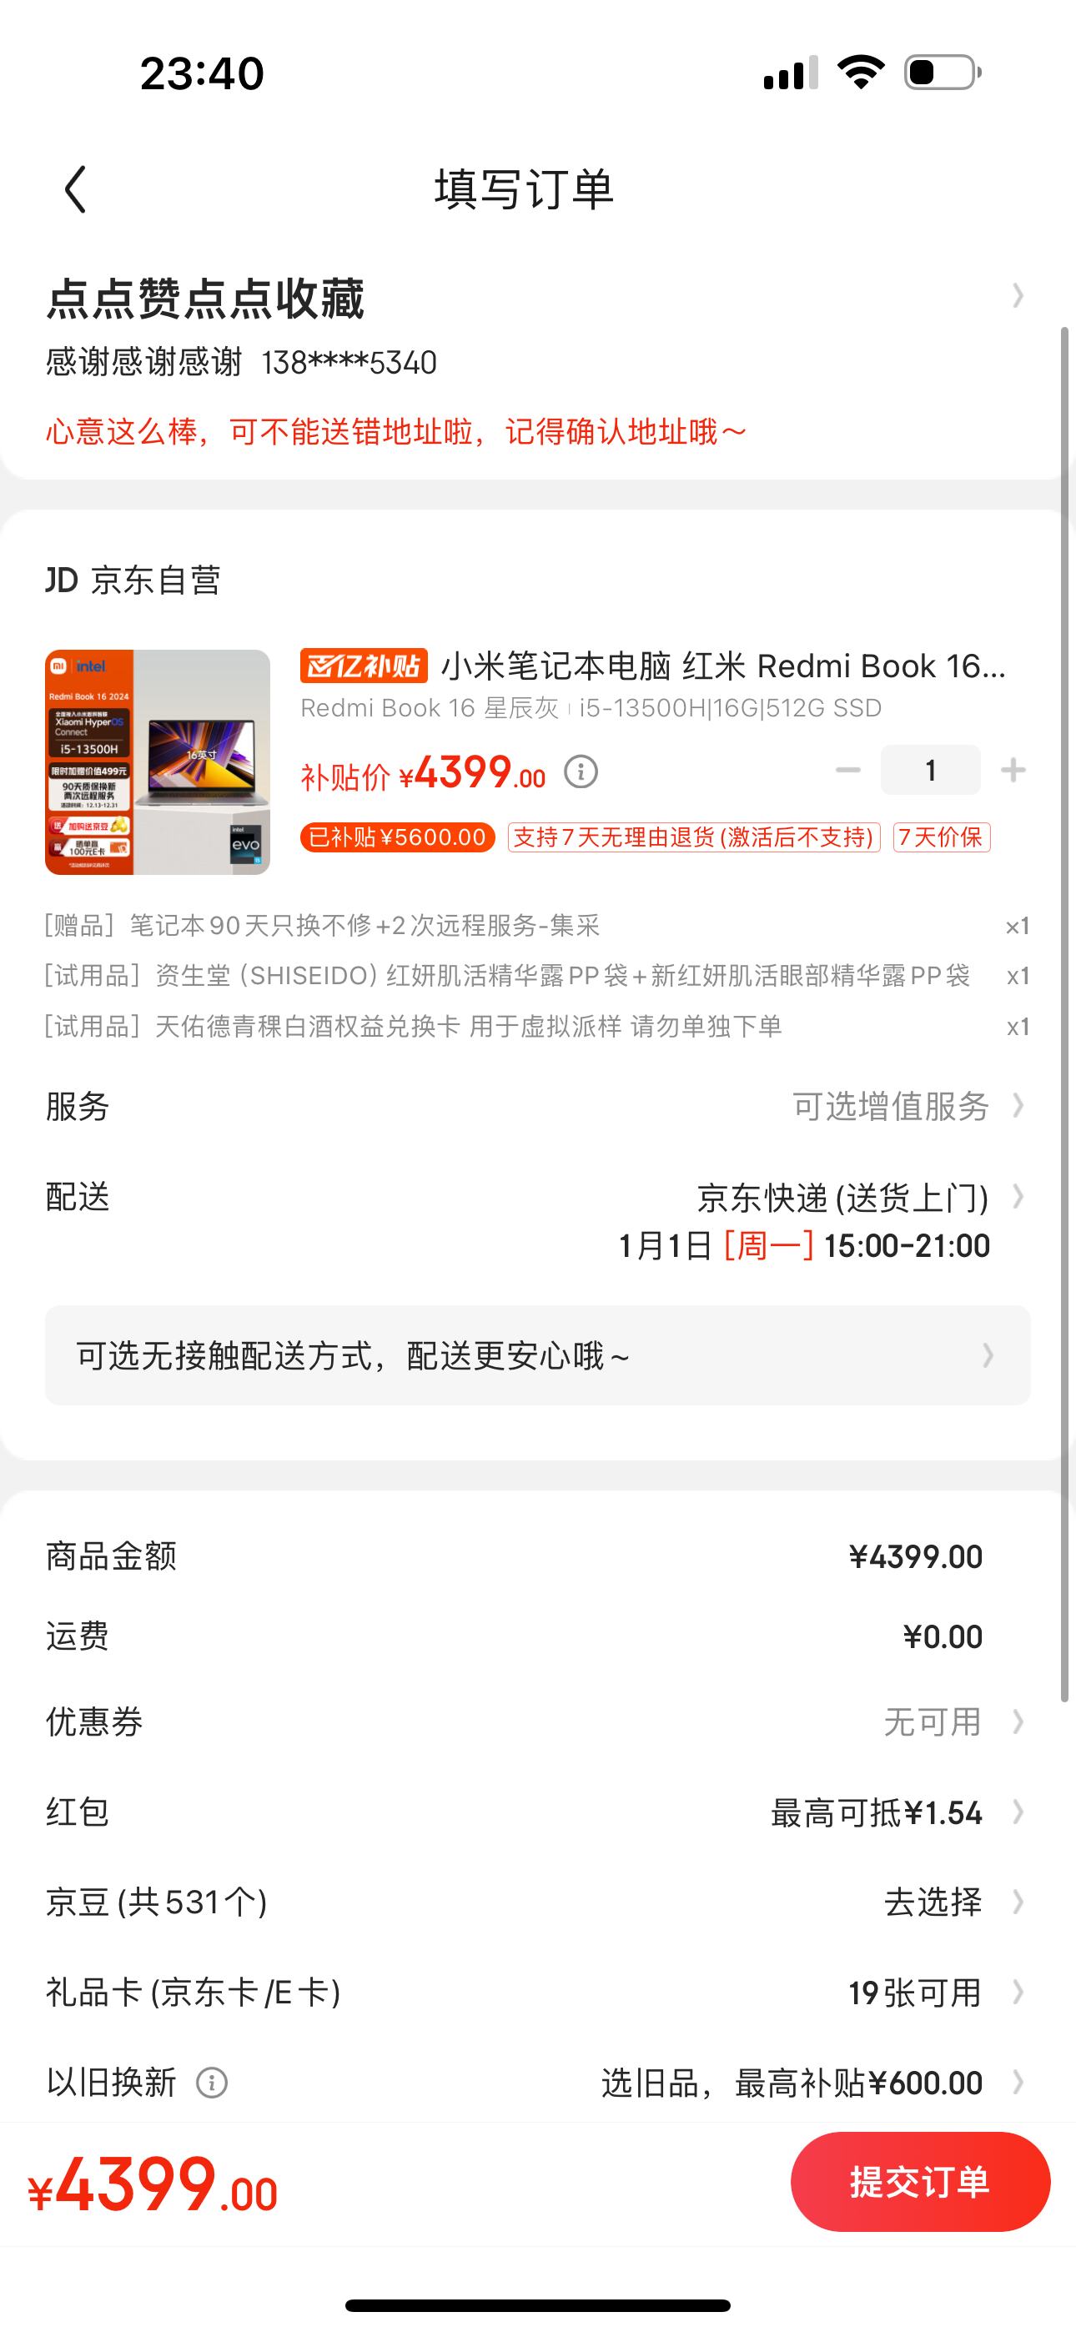
Task: Expand 京东快递 delivery options
Action: coord(538,1220)
